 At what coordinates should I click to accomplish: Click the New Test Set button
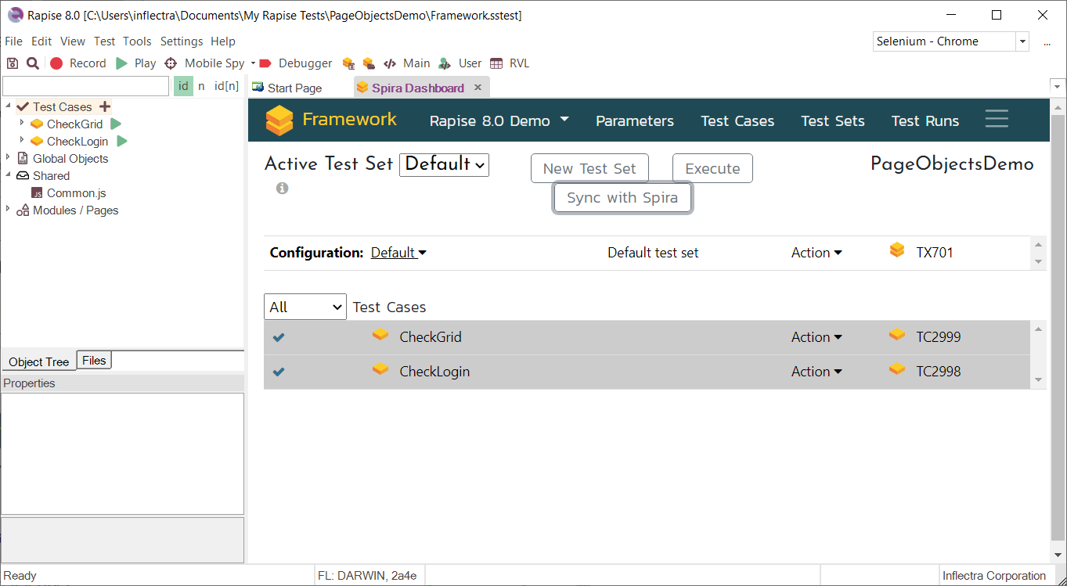(x=589, y=168)
